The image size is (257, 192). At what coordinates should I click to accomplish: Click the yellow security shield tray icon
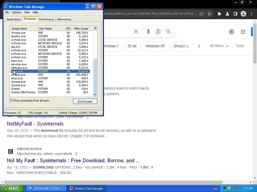point(229,188)
